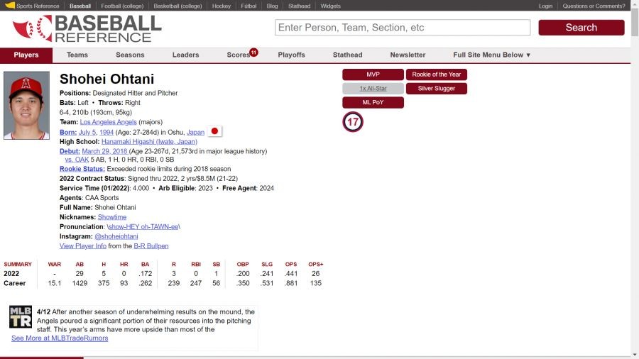Open the Stathead navigation item
The width and height of the screenshot is (639, 359).
click(x=347, y=55)
